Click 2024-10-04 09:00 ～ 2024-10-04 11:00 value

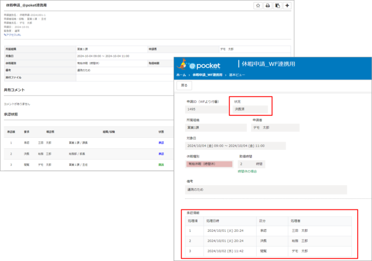[103, 56]
